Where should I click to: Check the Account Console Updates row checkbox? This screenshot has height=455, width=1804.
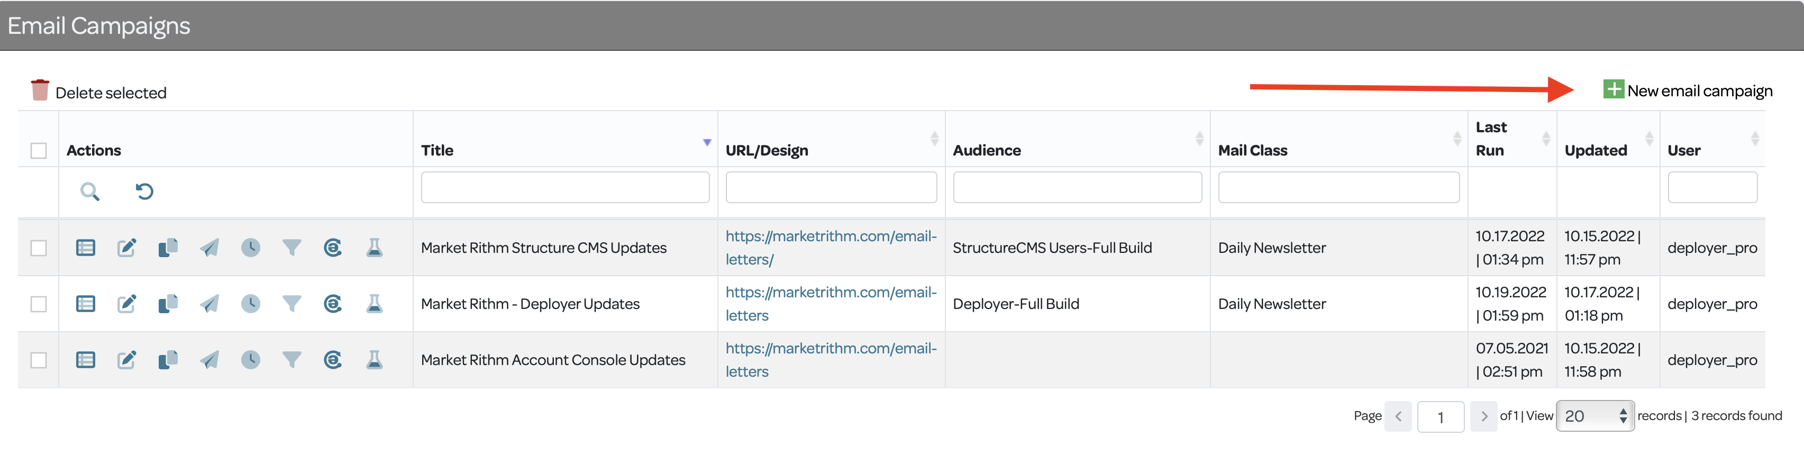click(39, 360)
